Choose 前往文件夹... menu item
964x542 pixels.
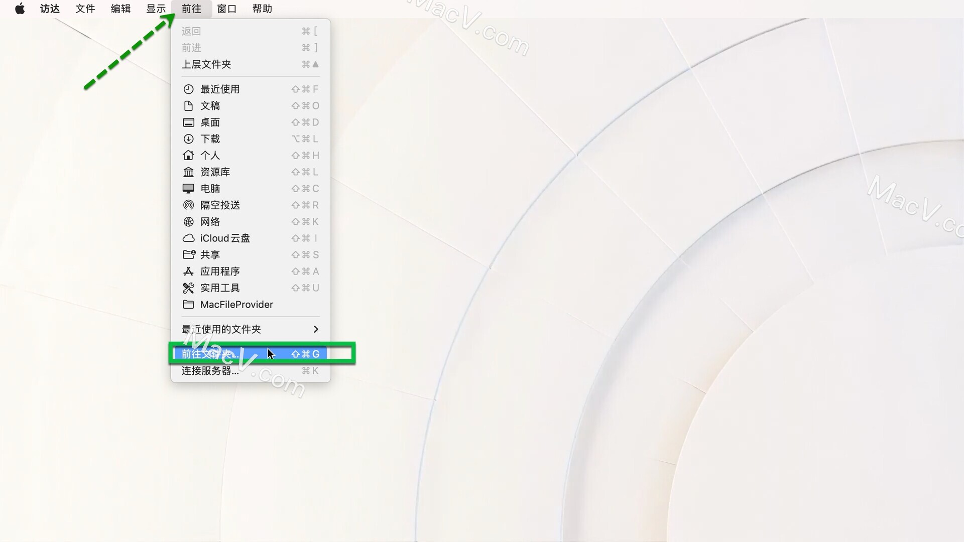[251, 354]
